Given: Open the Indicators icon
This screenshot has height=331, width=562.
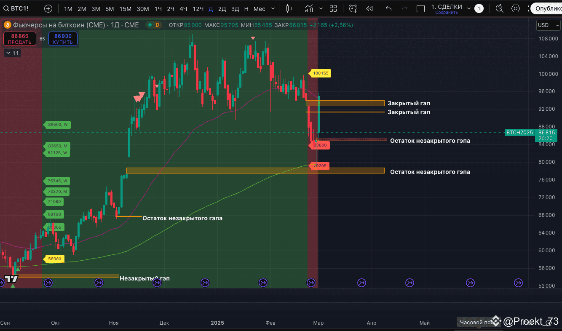Looking at the screenshot, I should (309, 8).
